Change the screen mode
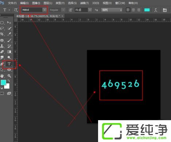Image resolution: width=171 pixels, height=142 pixels. (x=9, y=94)
